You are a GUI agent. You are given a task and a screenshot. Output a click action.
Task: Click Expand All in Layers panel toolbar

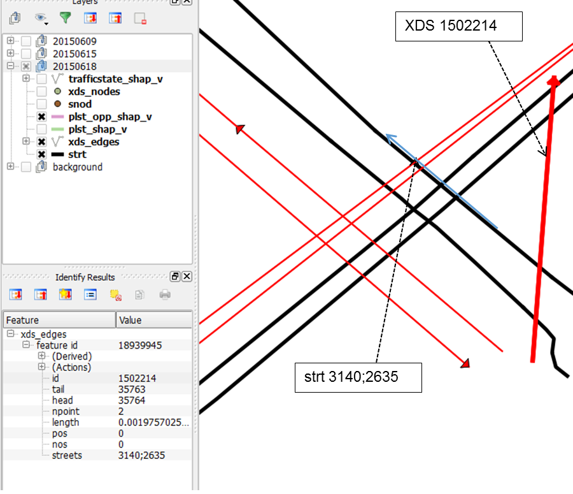click(90, 18)
